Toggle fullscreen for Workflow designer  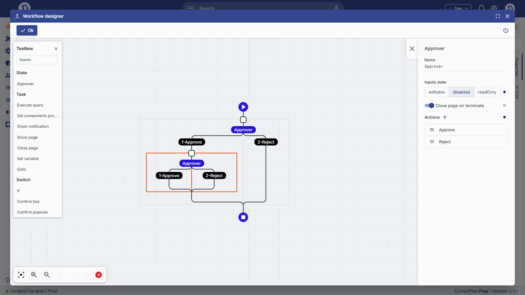(x=498, y=16)
